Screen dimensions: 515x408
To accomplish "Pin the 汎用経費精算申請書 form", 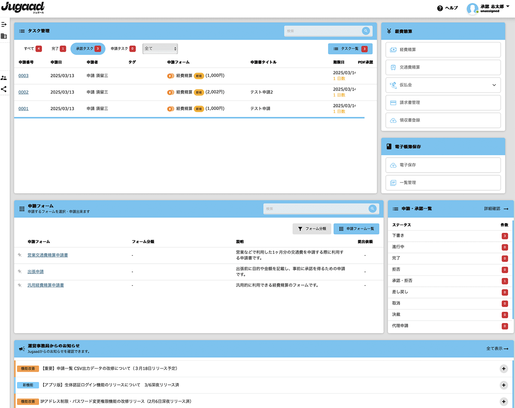I will (19, 285).
